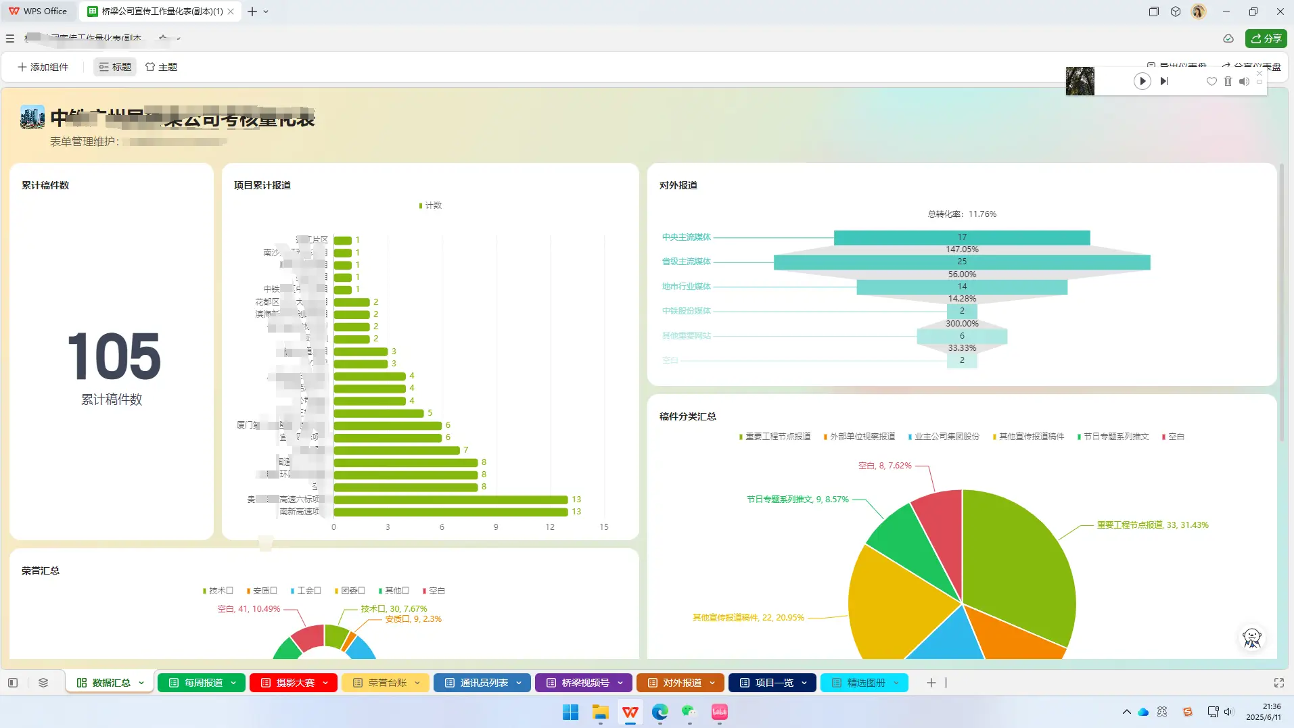Expand dropdown arrow on 摄影大赛 tab

[x=325, y=683]
